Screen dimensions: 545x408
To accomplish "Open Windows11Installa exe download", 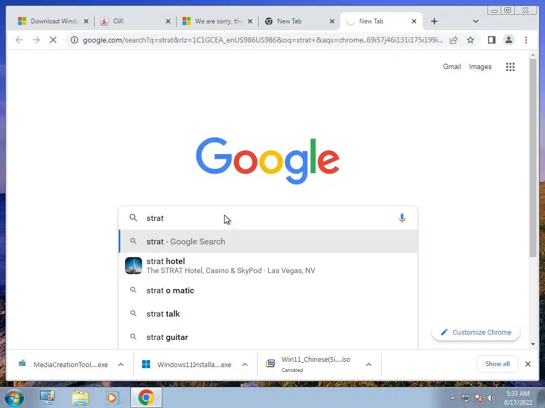I will [188, 364].
